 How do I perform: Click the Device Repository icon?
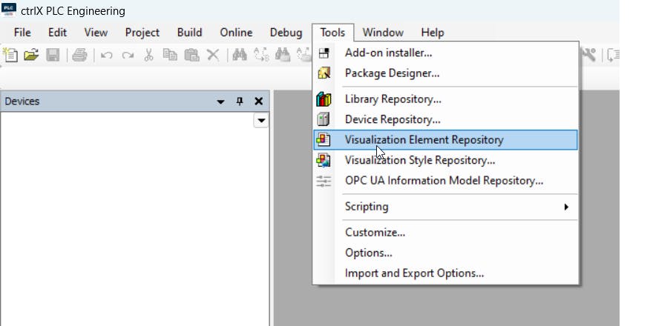[324, 119]
